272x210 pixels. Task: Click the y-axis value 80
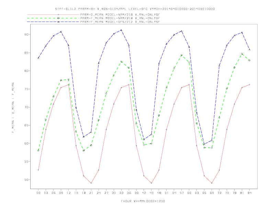pyautogui.click(x=26, y=71)
